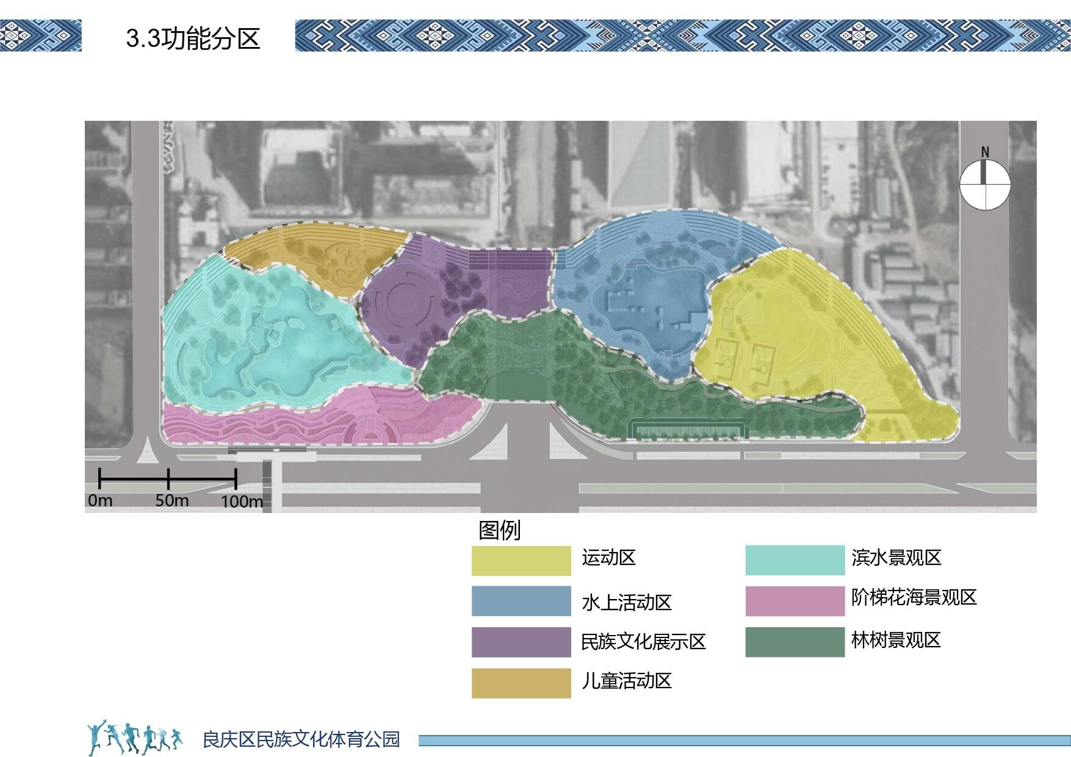This screenshot has width=1071, height=757.
Task: Click the 运动区 legend label
Action: 608,558
